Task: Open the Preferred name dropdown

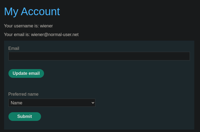Action: (x=52, y=103)
